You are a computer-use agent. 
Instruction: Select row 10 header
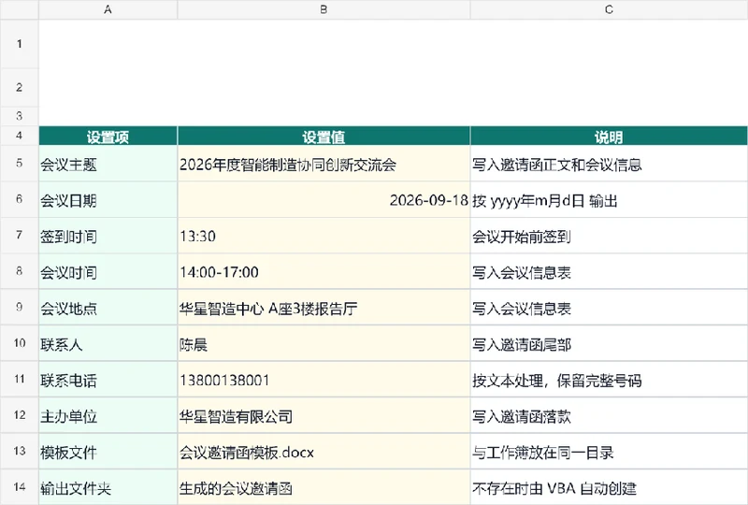(x=19, y=342)
